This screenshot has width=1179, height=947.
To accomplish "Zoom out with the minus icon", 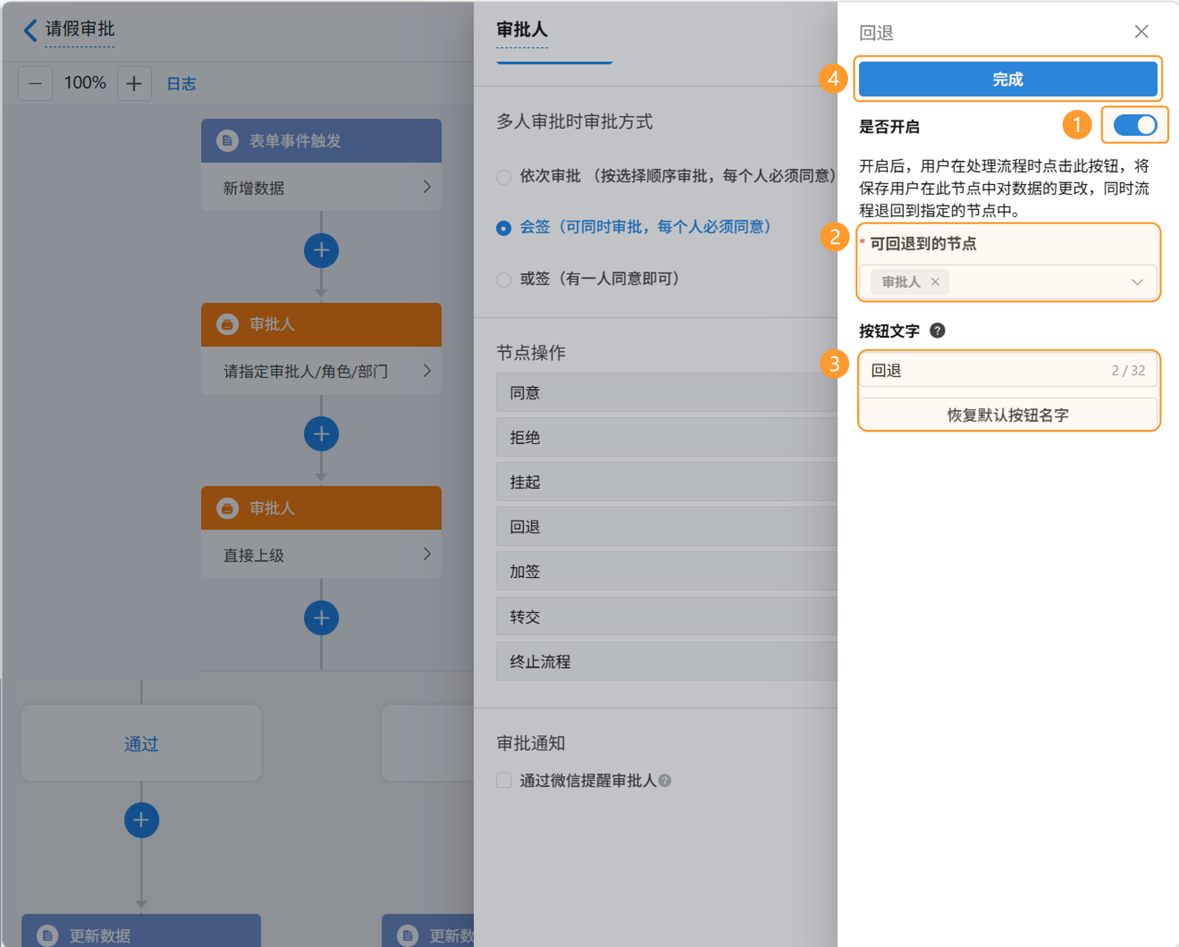I will [36, 83].
